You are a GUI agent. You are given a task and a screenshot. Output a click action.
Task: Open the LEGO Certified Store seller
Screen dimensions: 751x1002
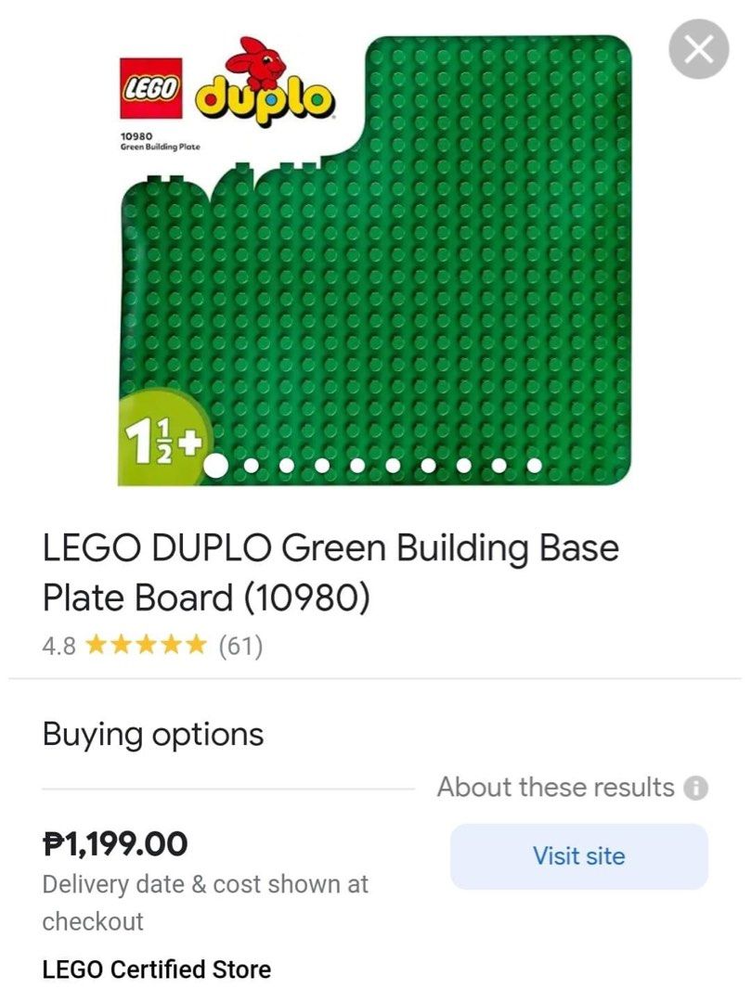coord(157,970)
